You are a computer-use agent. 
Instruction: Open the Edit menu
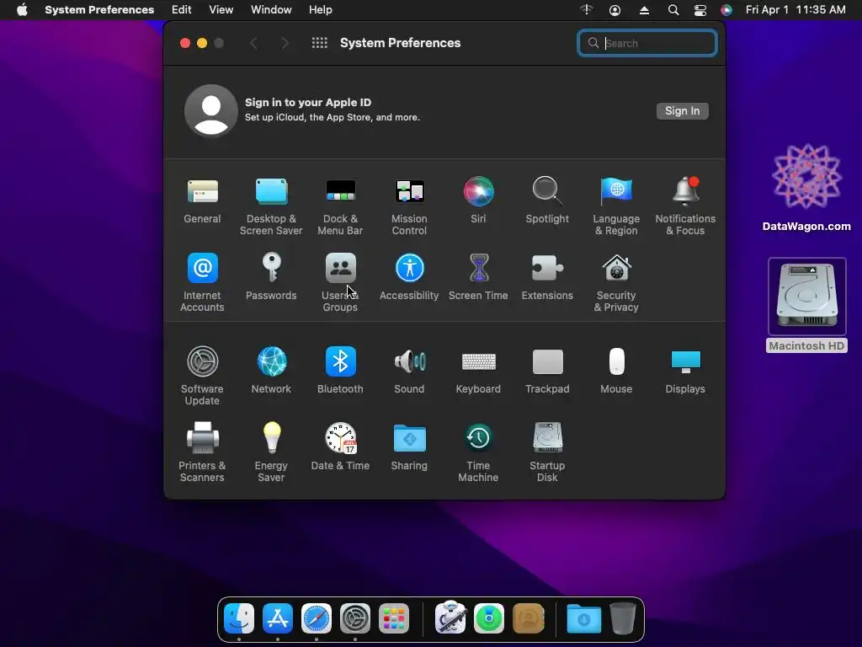(x=182, y=10)
